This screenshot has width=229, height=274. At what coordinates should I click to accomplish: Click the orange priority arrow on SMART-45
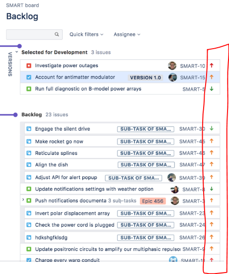pos(211,141)
